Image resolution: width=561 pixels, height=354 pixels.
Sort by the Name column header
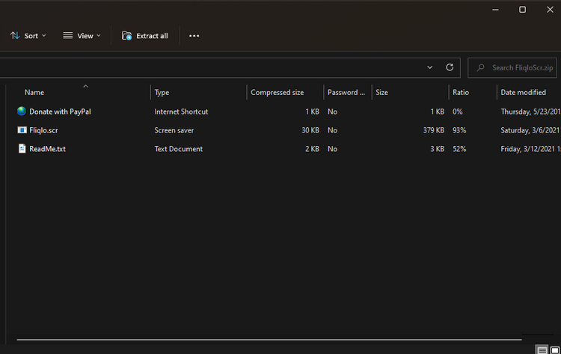pos(34,92)
